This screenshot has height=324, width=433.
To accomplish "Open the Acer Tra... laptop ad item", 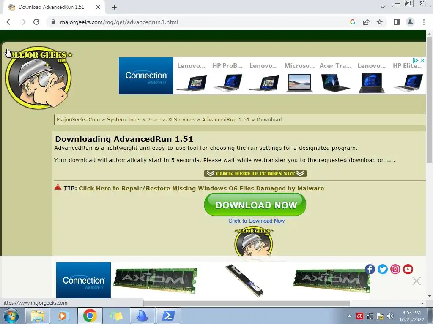I will pyautogui.click(x=335, y=78).
